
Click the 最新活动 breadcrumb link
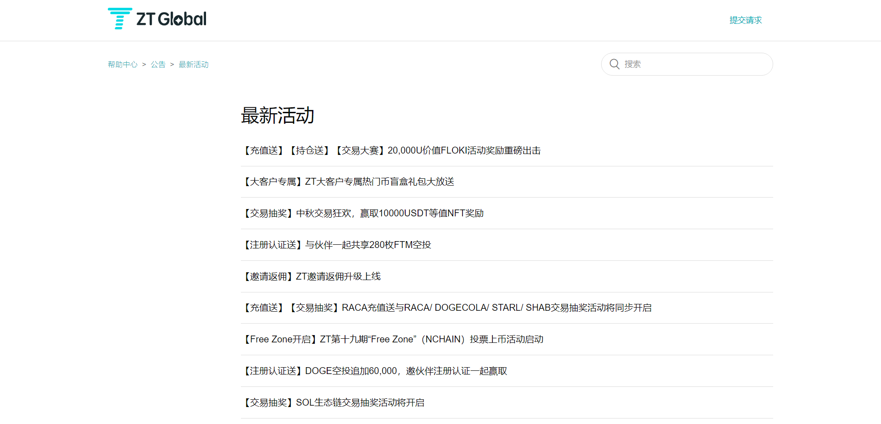pyautogui.click(x=194, y=65)
